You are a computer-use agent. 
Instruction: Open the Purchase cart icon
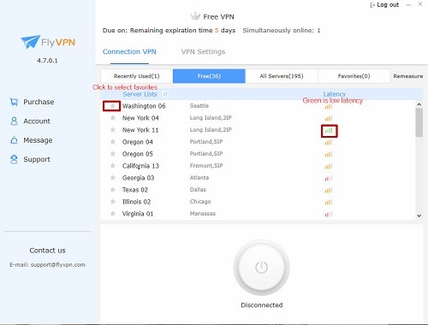pyautogui.click(x=14, y=102)
